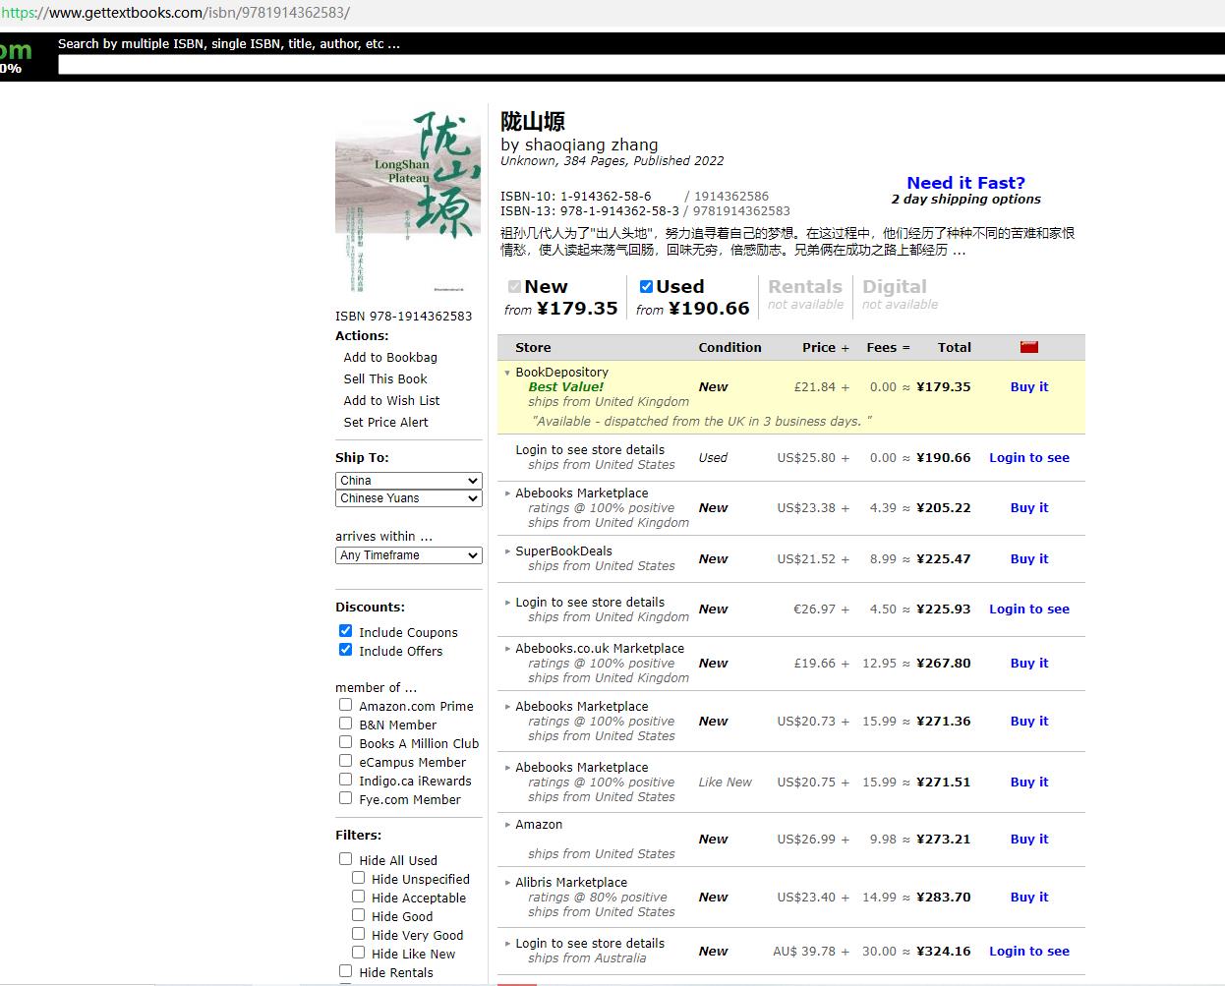Buy it from SuperBookDeals
The image size is (1225, 986).
tap(1029, 559)
